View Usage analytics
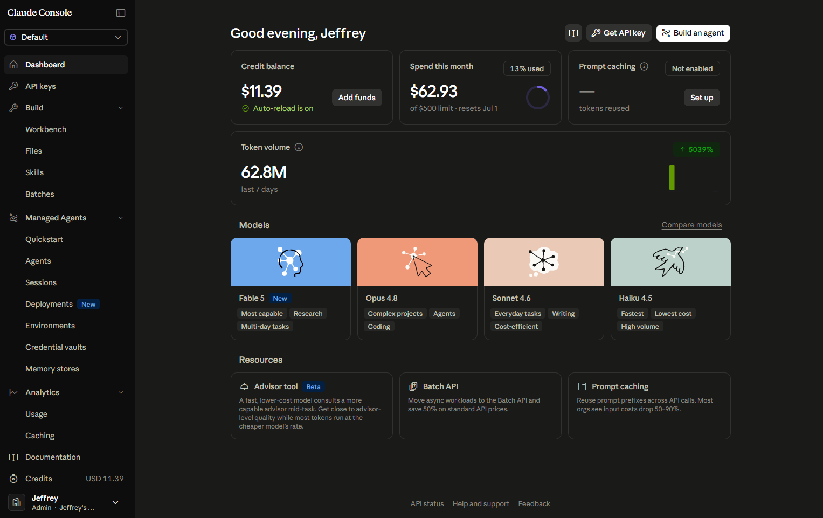Screen dimensions: 823x518 point(36,414)
